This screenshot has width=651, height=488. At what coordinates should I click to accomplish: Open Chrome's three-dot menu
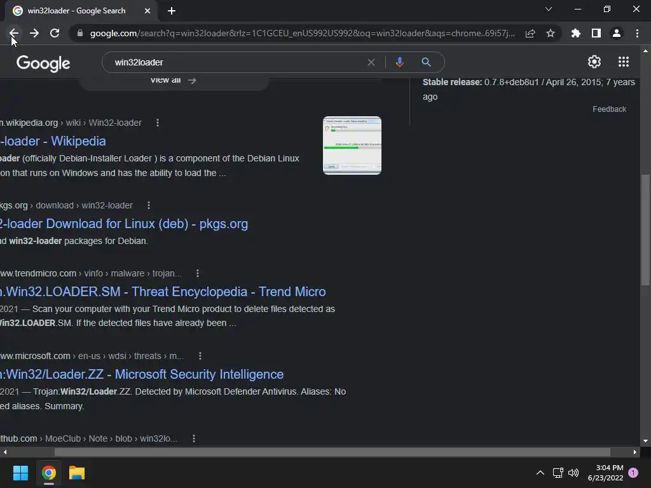[x=637, y=33]
